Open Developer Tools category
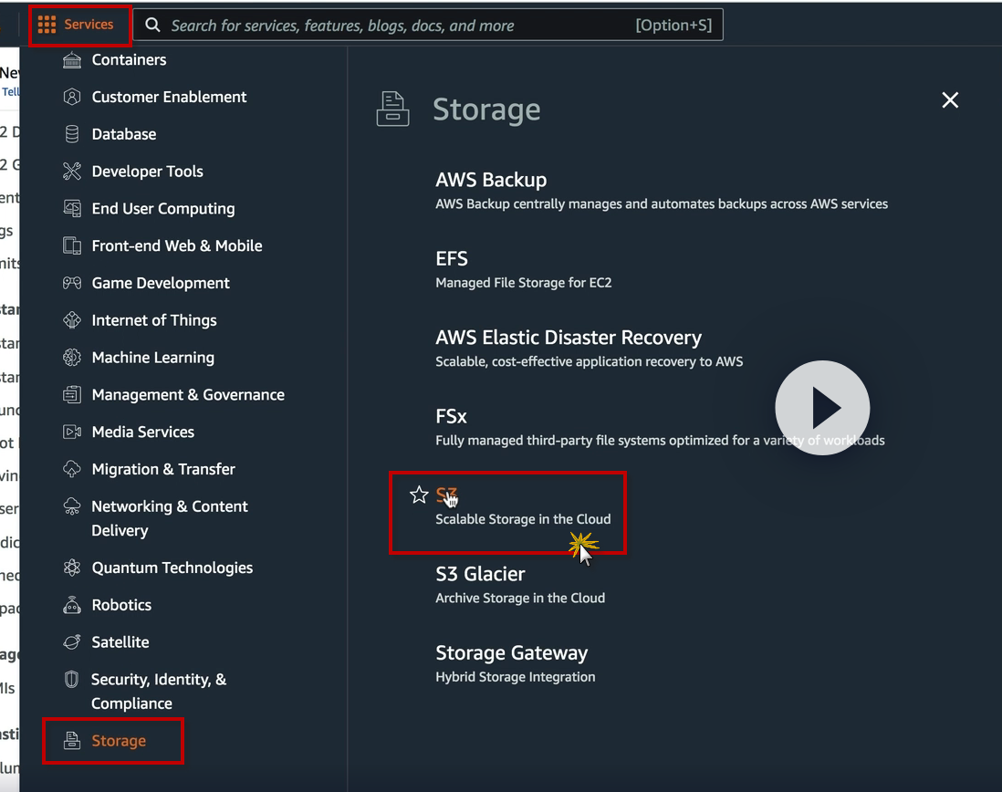The width and height of the screenshot is (1002, 792). (148, 172)
